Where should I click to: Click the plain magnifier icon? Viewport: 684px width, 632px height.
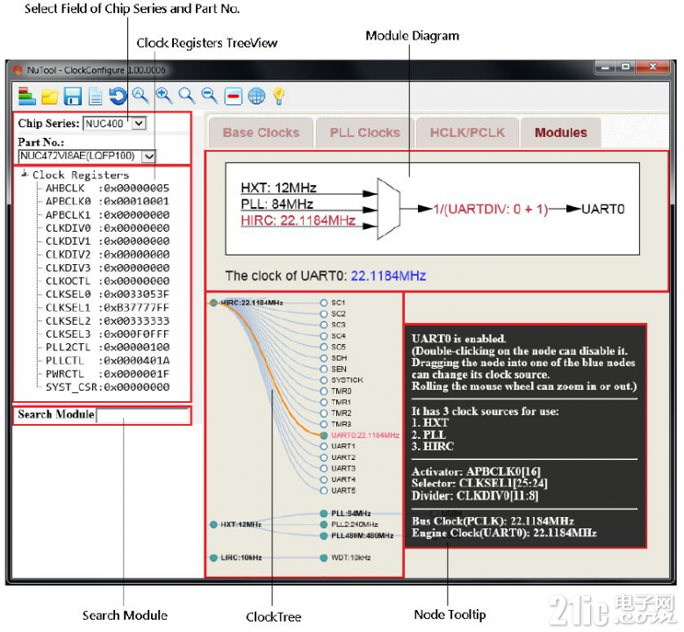click(x=187, y=96)
